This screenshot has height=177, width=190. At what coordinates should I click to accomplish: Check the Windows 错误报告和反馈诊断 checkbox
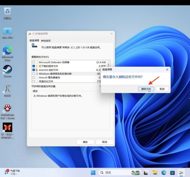34,74
